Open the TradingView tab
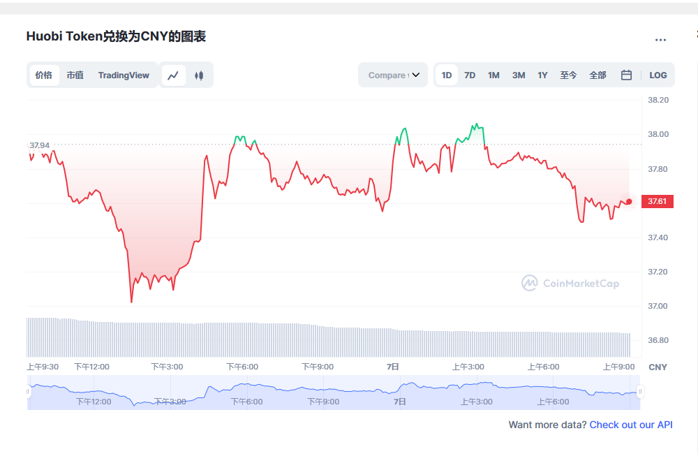The height and width of the screenshot is (454, 698). coord(124,75)
